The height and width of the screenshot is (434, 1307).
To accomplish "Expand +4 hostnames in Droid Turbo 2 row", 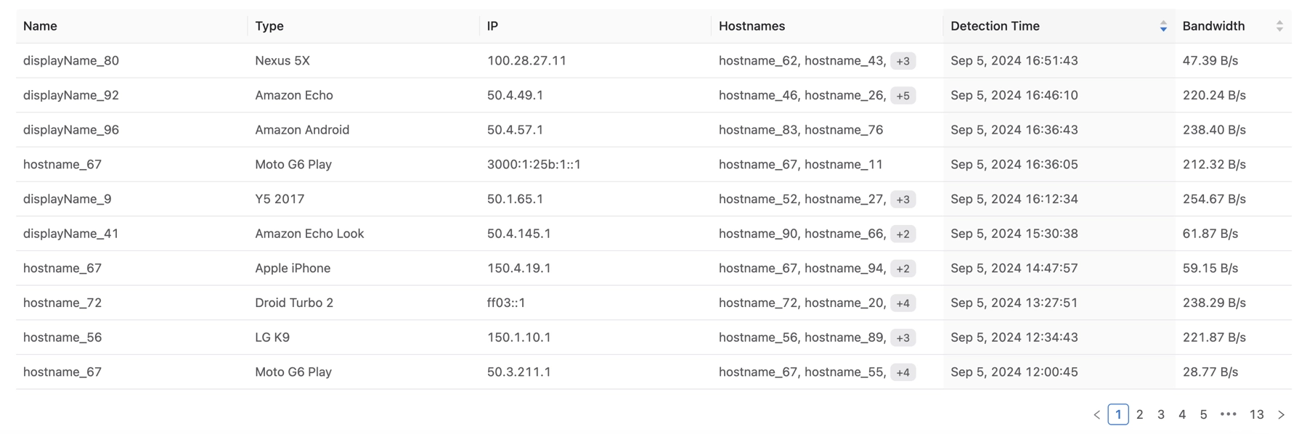I will (x=903, y=303).
